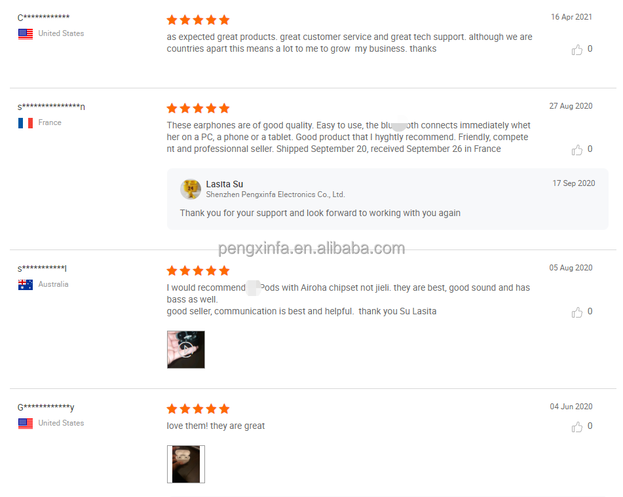Click the US flag beside reviewer G***y
623x497 pixels.
point(26,424)
